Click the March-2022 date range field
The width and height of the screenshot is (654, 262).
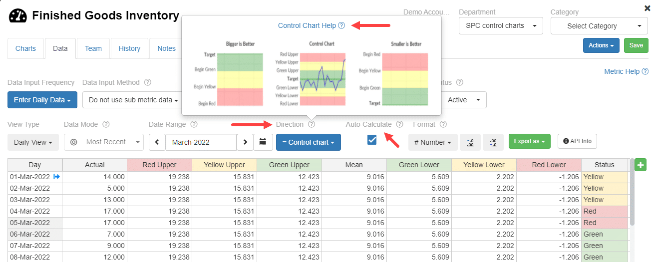pyautogui.click(x=201, y=142)
